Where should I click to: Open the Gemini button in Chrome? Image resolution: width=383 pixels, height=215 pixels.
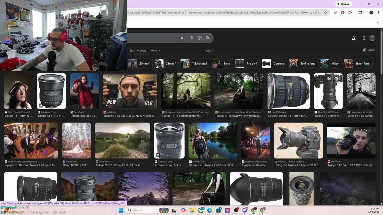click(x=344, y=4)
